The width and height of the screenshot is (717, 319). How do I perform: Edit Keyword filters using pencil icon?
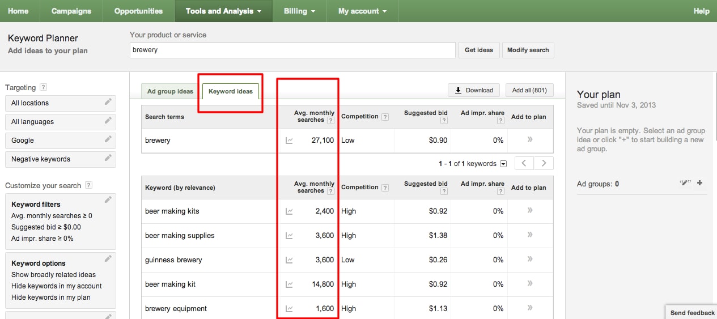click(108, 200)
